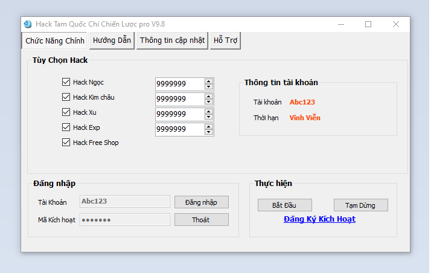Open the Đăng Ký Kích Hoạt link
431x273 pixels.
319,219
